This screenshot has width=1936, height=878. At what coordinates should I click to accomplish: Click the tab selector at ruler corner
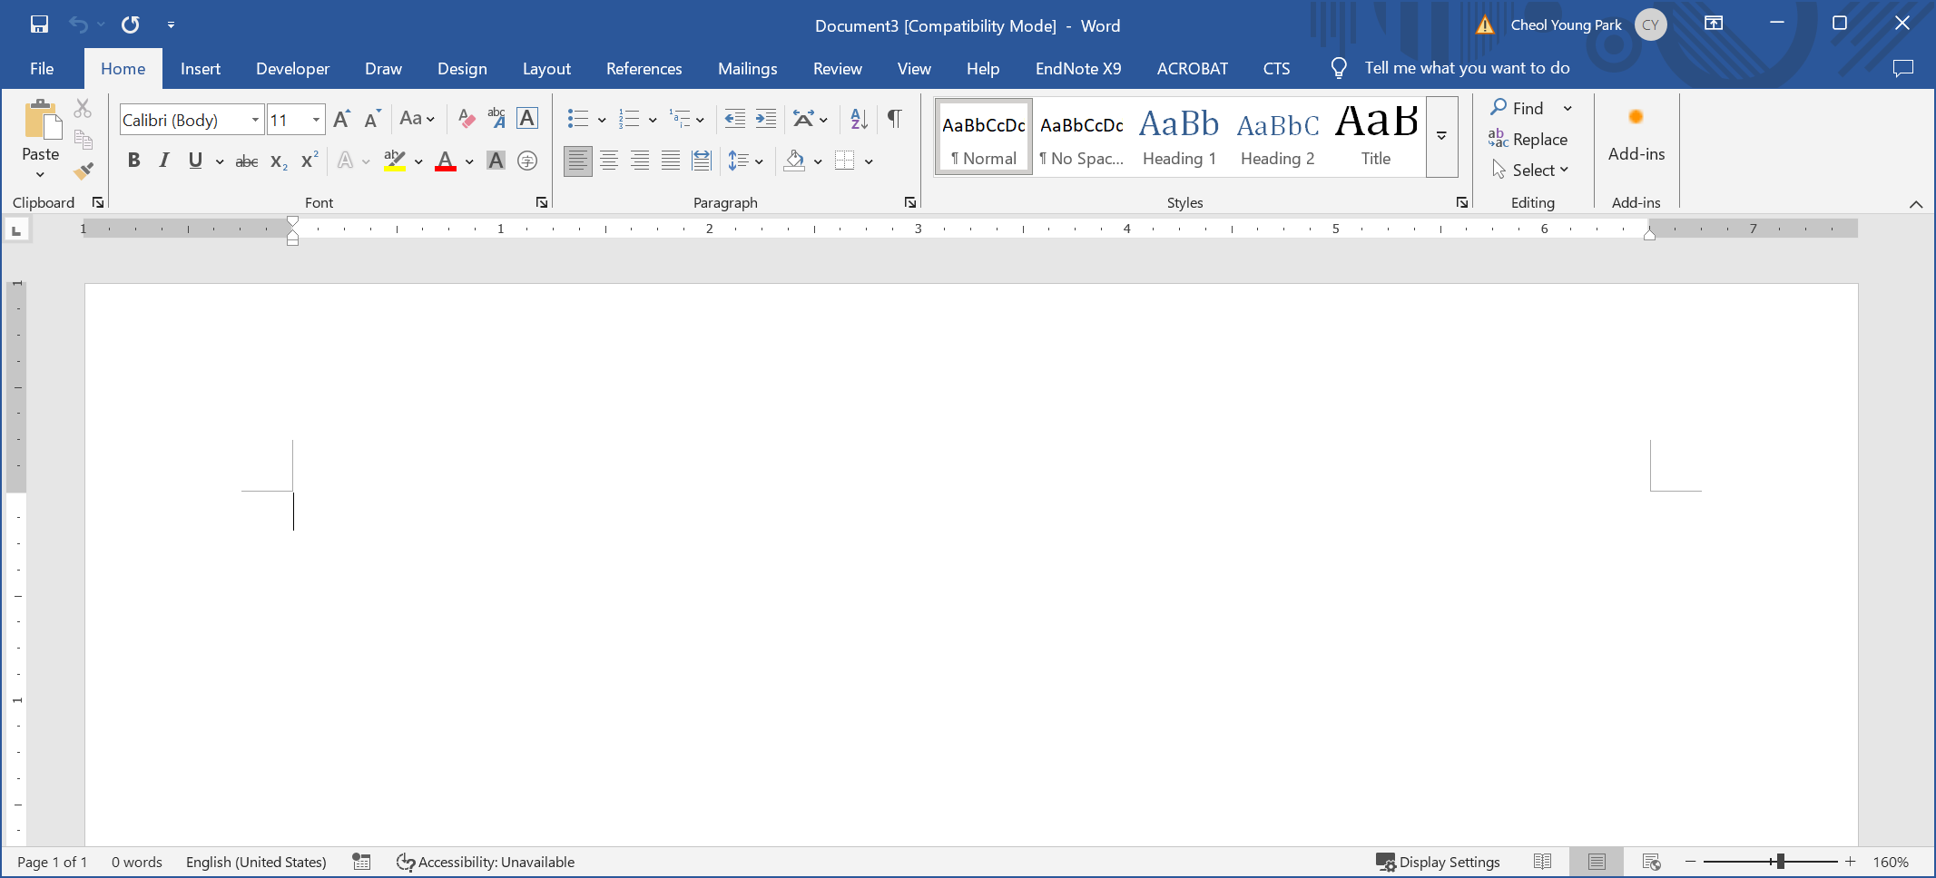[16, 230]
